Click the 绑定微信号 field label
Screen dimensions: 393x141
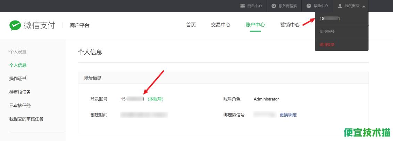tap(234, 115)
